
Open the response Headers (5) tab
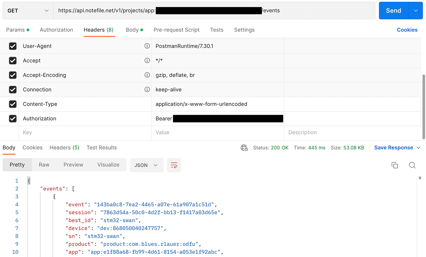64,148
